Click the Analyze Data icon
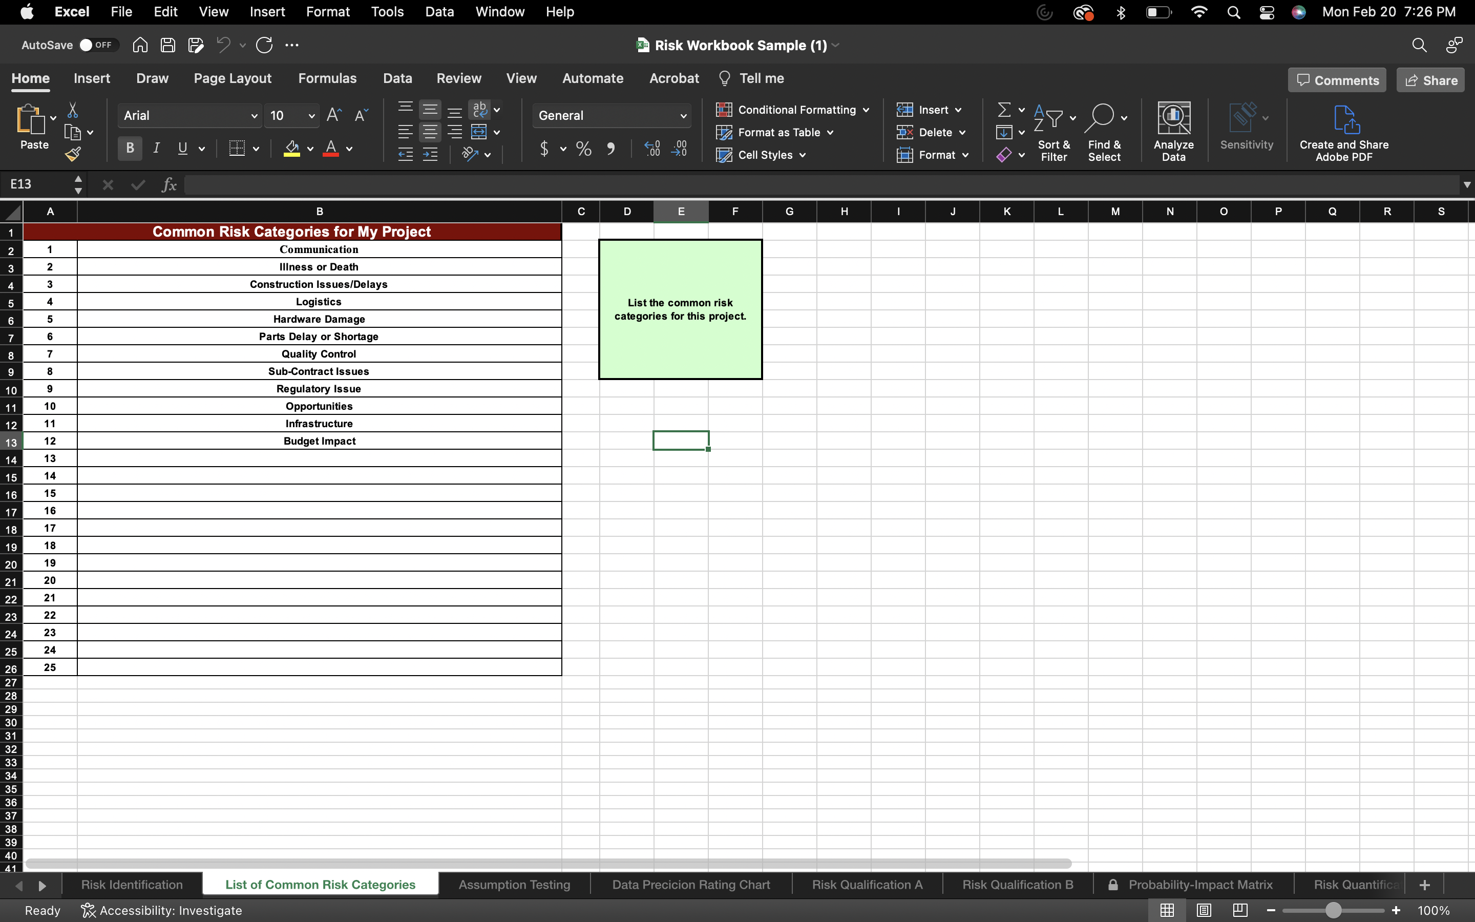Screen dimensions: 1475x922 pyautogui.click(x=1173, y=118)
